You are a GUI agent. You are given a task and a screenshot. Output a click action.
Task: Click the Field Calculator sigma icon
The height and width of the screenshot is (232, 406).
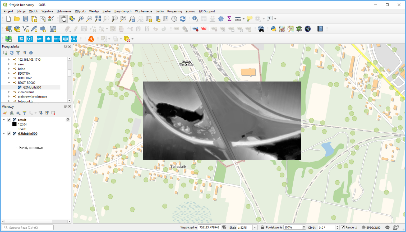229,19
